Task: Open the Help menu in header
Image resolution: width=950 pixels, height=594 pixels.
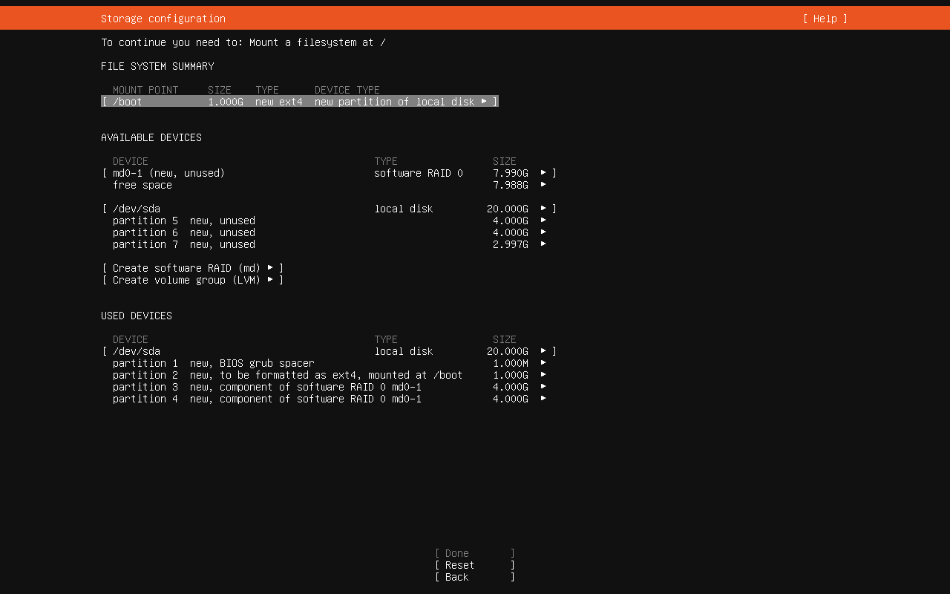Action: click(x=825, y=19)
